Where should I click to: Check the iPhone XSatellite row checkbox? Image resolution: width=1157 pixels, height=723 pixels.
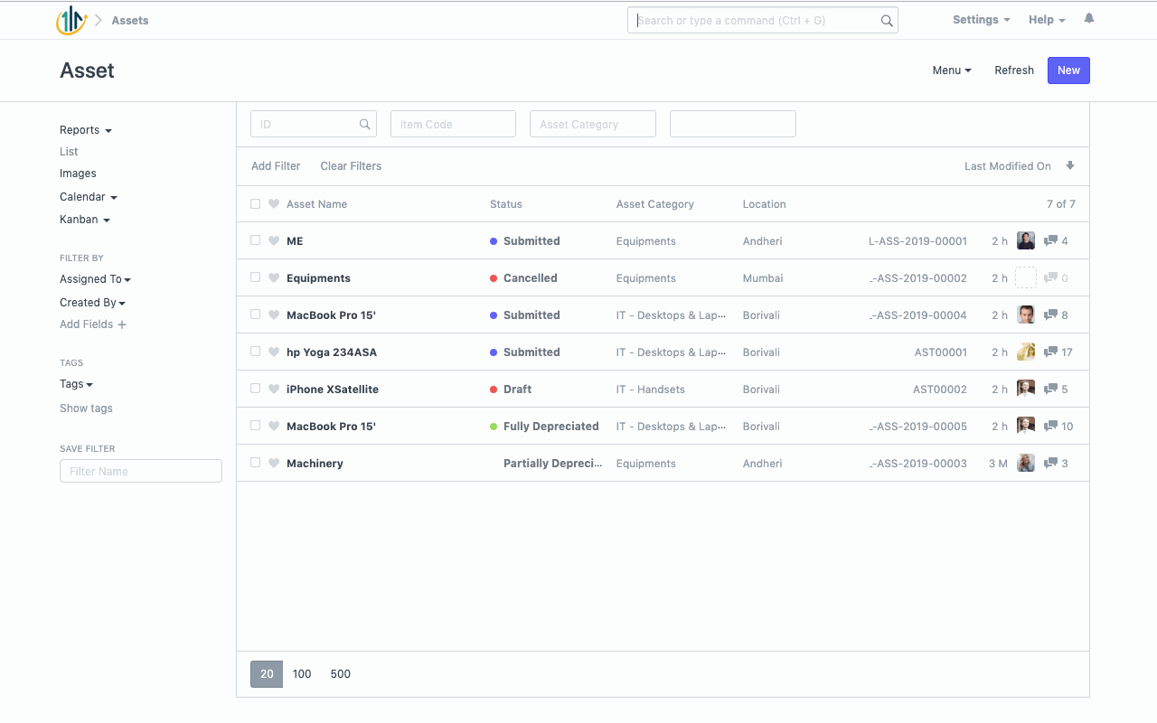tap(255, 389)
